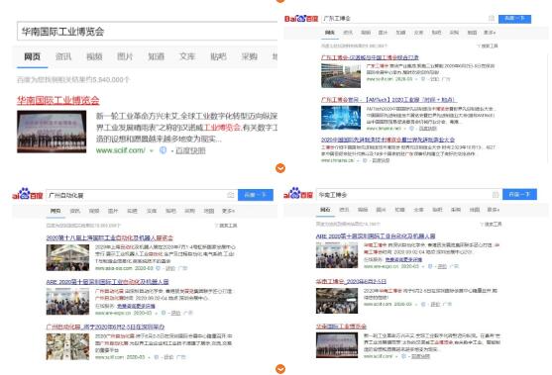This screenshot has width=552, height=375.
Task: Click 百度一下 button next to 广州自动化展
Action: 256,195
